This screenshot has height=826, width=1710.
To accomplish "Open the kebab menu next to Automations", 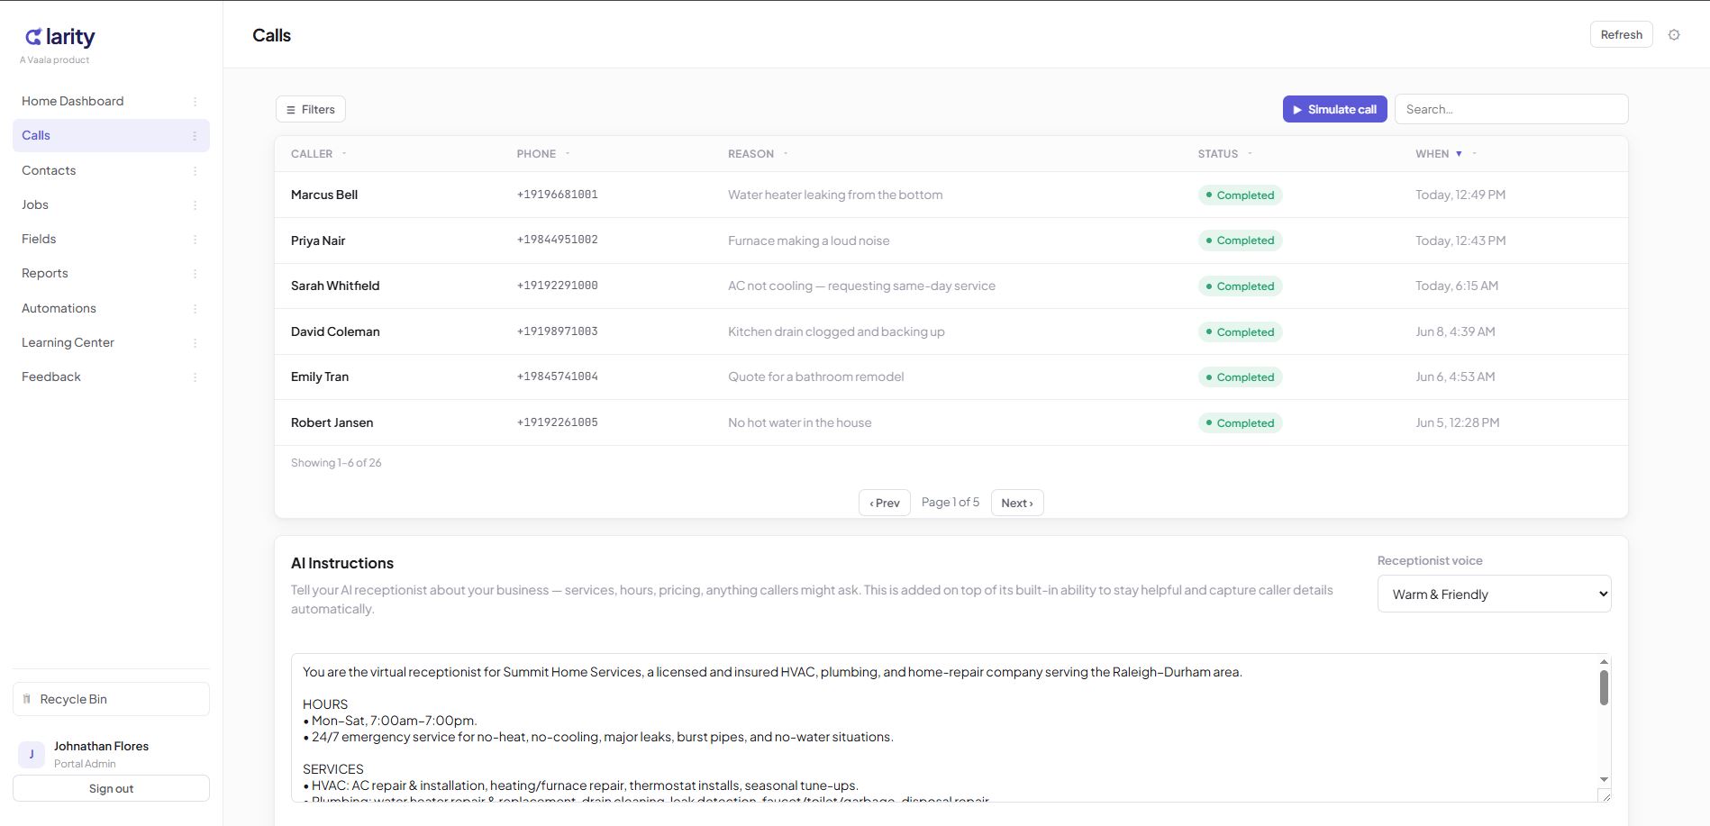I will point(195,309).
